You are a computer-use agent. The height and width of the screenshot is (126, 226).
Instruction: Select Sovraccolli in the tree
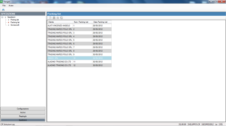(x=15, y=25)
